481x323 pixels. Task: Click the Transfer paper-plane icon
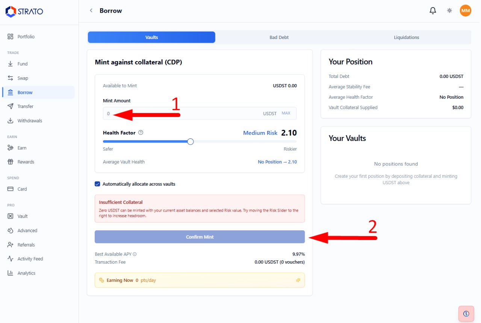click(11, 107)
